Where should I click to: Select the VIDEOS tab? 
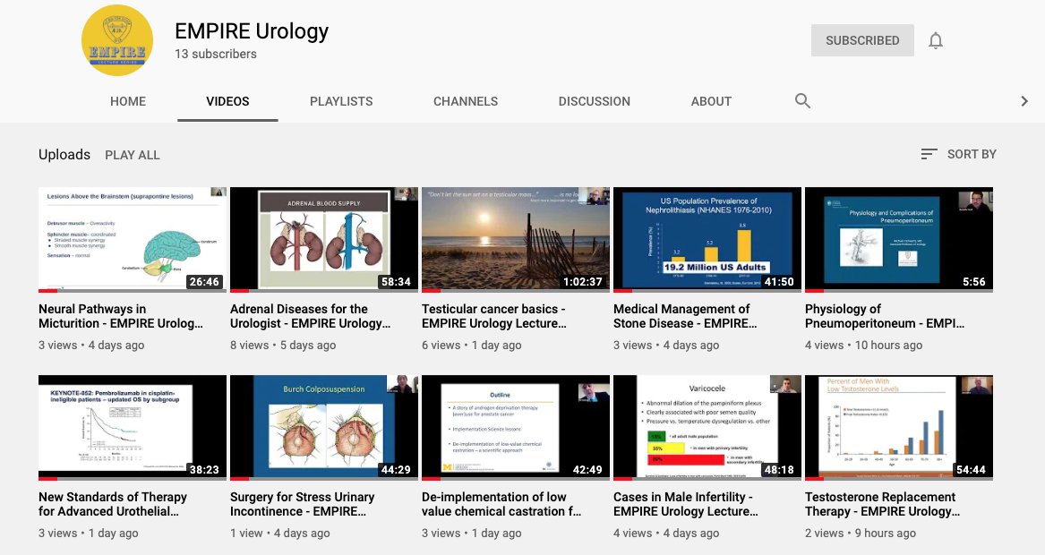[228, 101]
